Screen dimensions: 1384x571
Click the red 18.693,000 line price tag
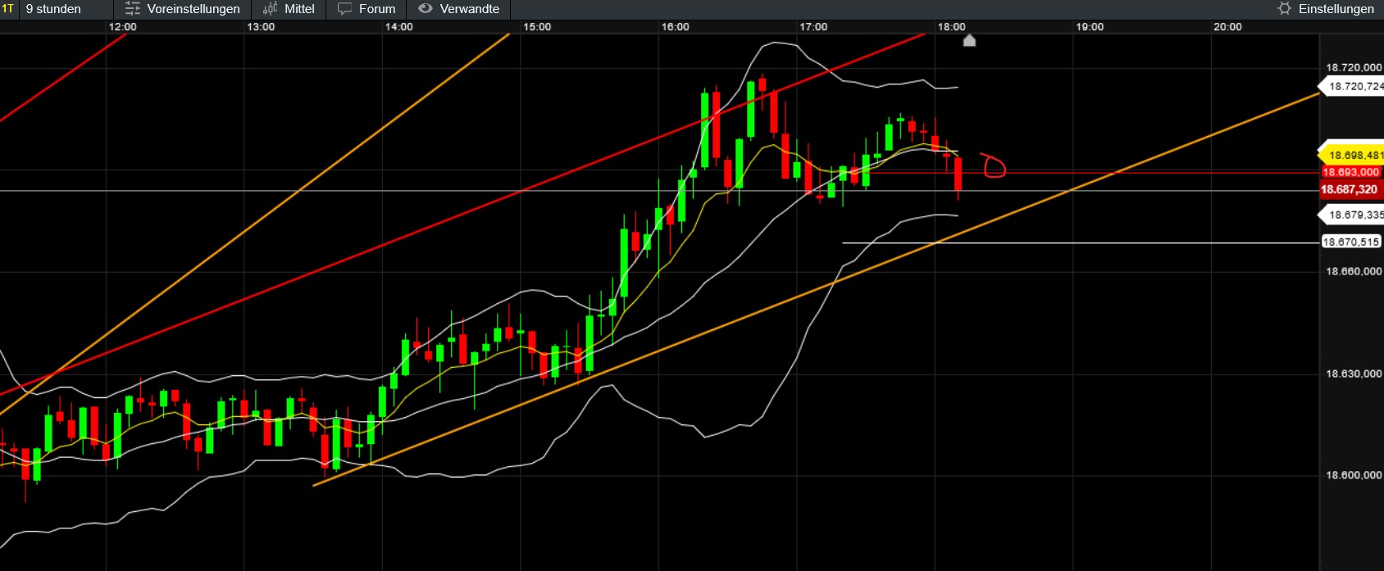[1351, 172]
